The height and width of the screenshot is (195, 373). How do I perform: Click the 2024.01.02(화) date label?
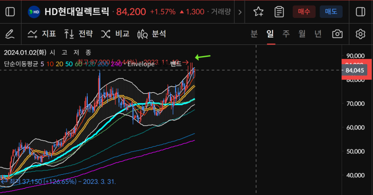pos(25,53)
